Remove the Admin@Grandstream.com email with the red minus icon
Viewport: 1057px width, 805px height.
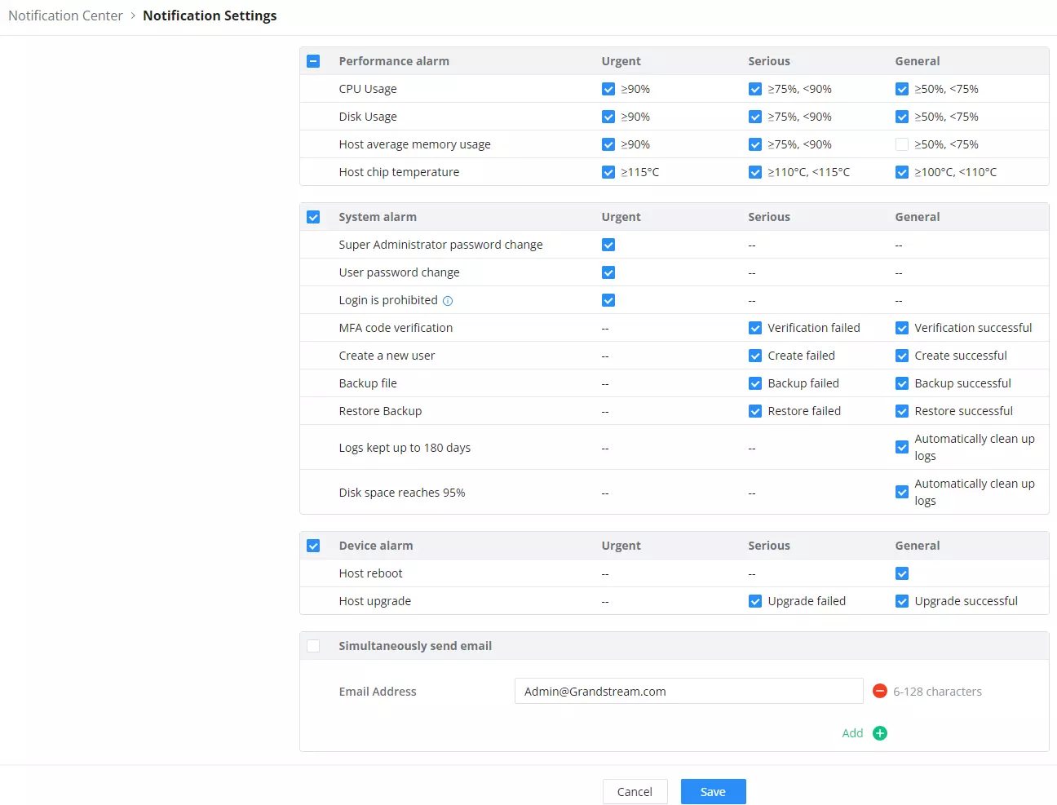tap(880, 691)
